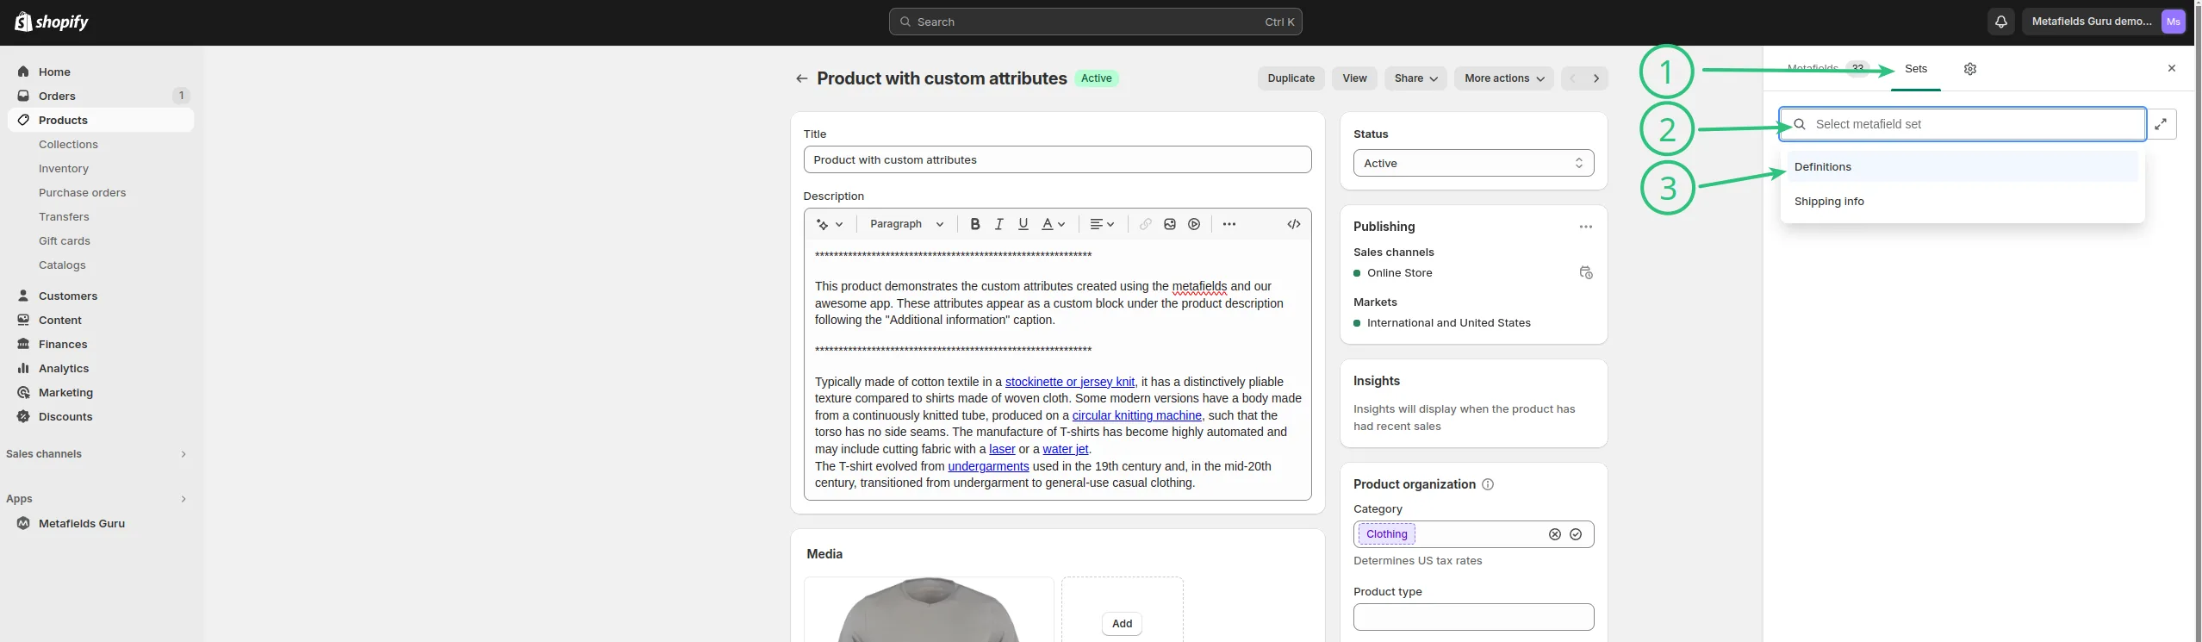Apply italic formatting in description toolbar
The width and height of the screenshot is (2202, 642).
coord(998,224)
